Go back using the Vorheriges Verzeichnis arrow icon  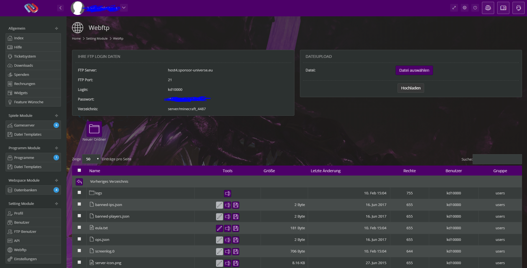[79, 182]
